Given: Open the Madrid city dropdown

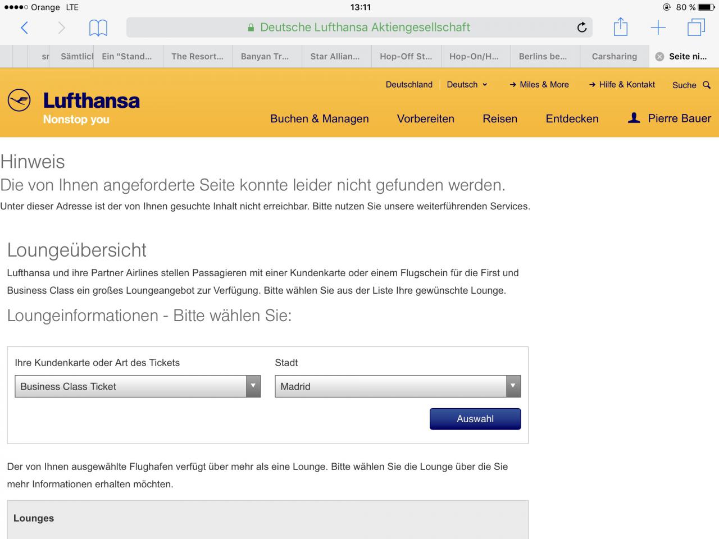Looking at the screenshot, I should (398, 386).
